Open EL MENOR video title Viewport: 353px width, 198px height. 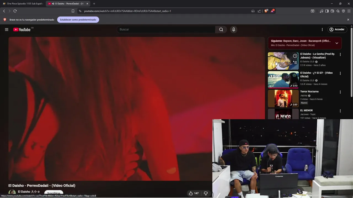(x=306, y=111)
